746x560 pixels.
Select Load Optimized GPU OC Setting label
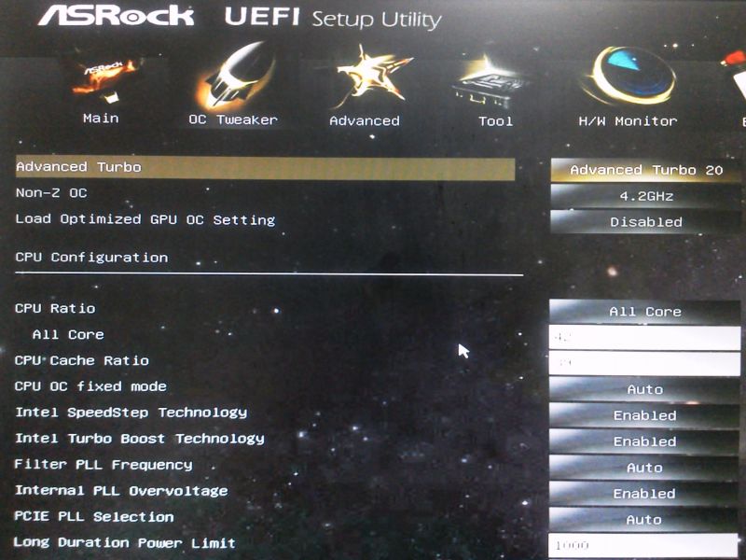pos(145,219)
